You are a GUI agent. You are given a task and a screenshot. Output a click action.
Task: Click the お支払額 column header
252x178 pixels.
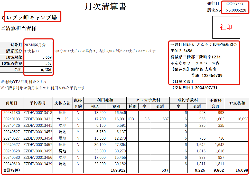click(x=237, y=103)
